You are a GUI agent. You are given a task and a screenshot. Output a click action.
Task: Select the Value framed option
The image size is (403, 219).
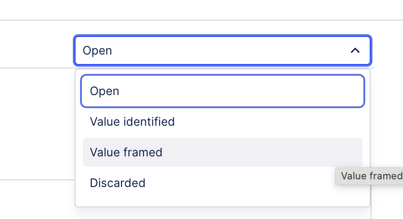[222, 152]
